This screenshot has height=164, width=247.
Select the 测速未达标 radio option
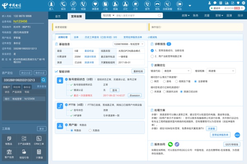[x=164, y=91]
